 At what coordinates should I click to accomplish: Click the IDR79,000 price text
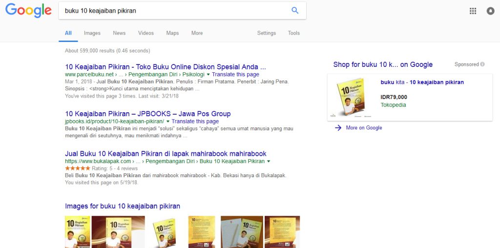coord(394,97)
